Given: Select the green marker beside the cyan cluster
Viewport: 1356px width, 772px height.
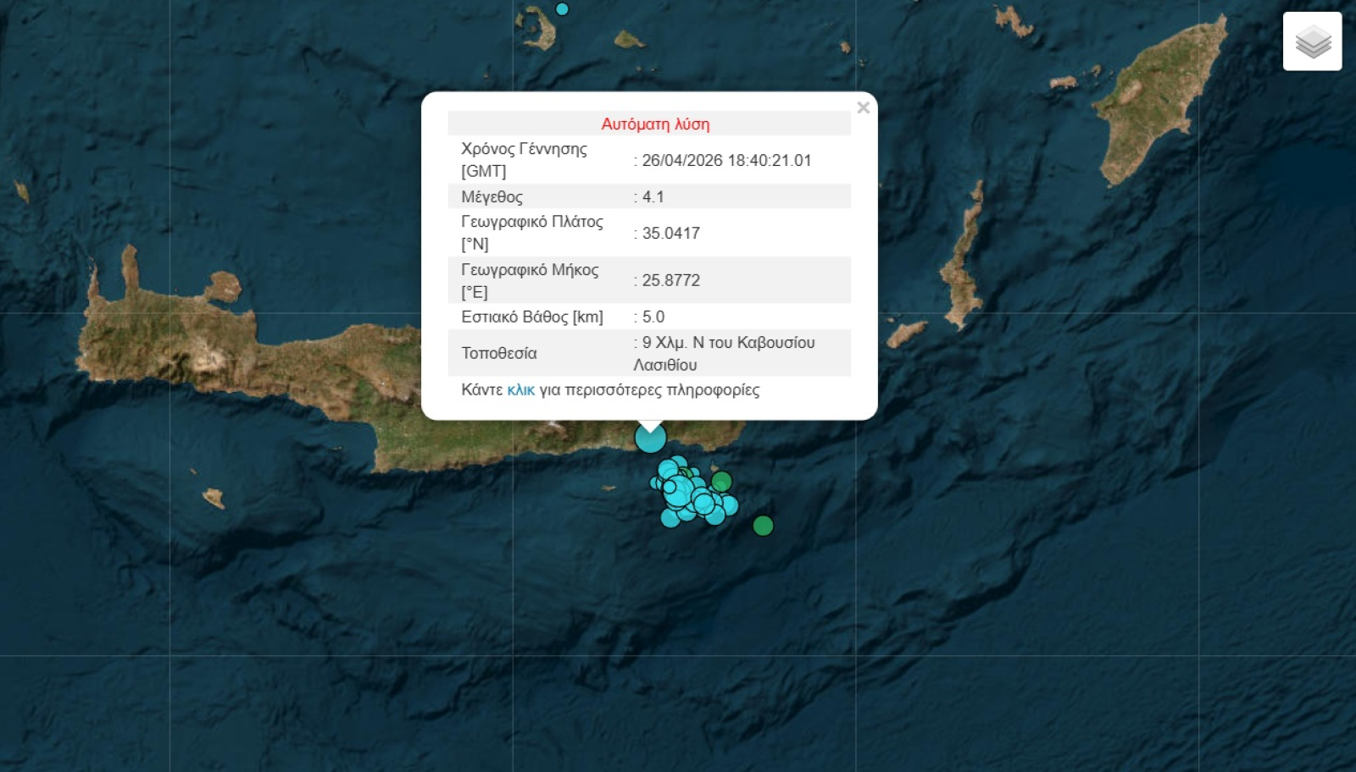Looking at the screenshot, I should coord(721,482).
